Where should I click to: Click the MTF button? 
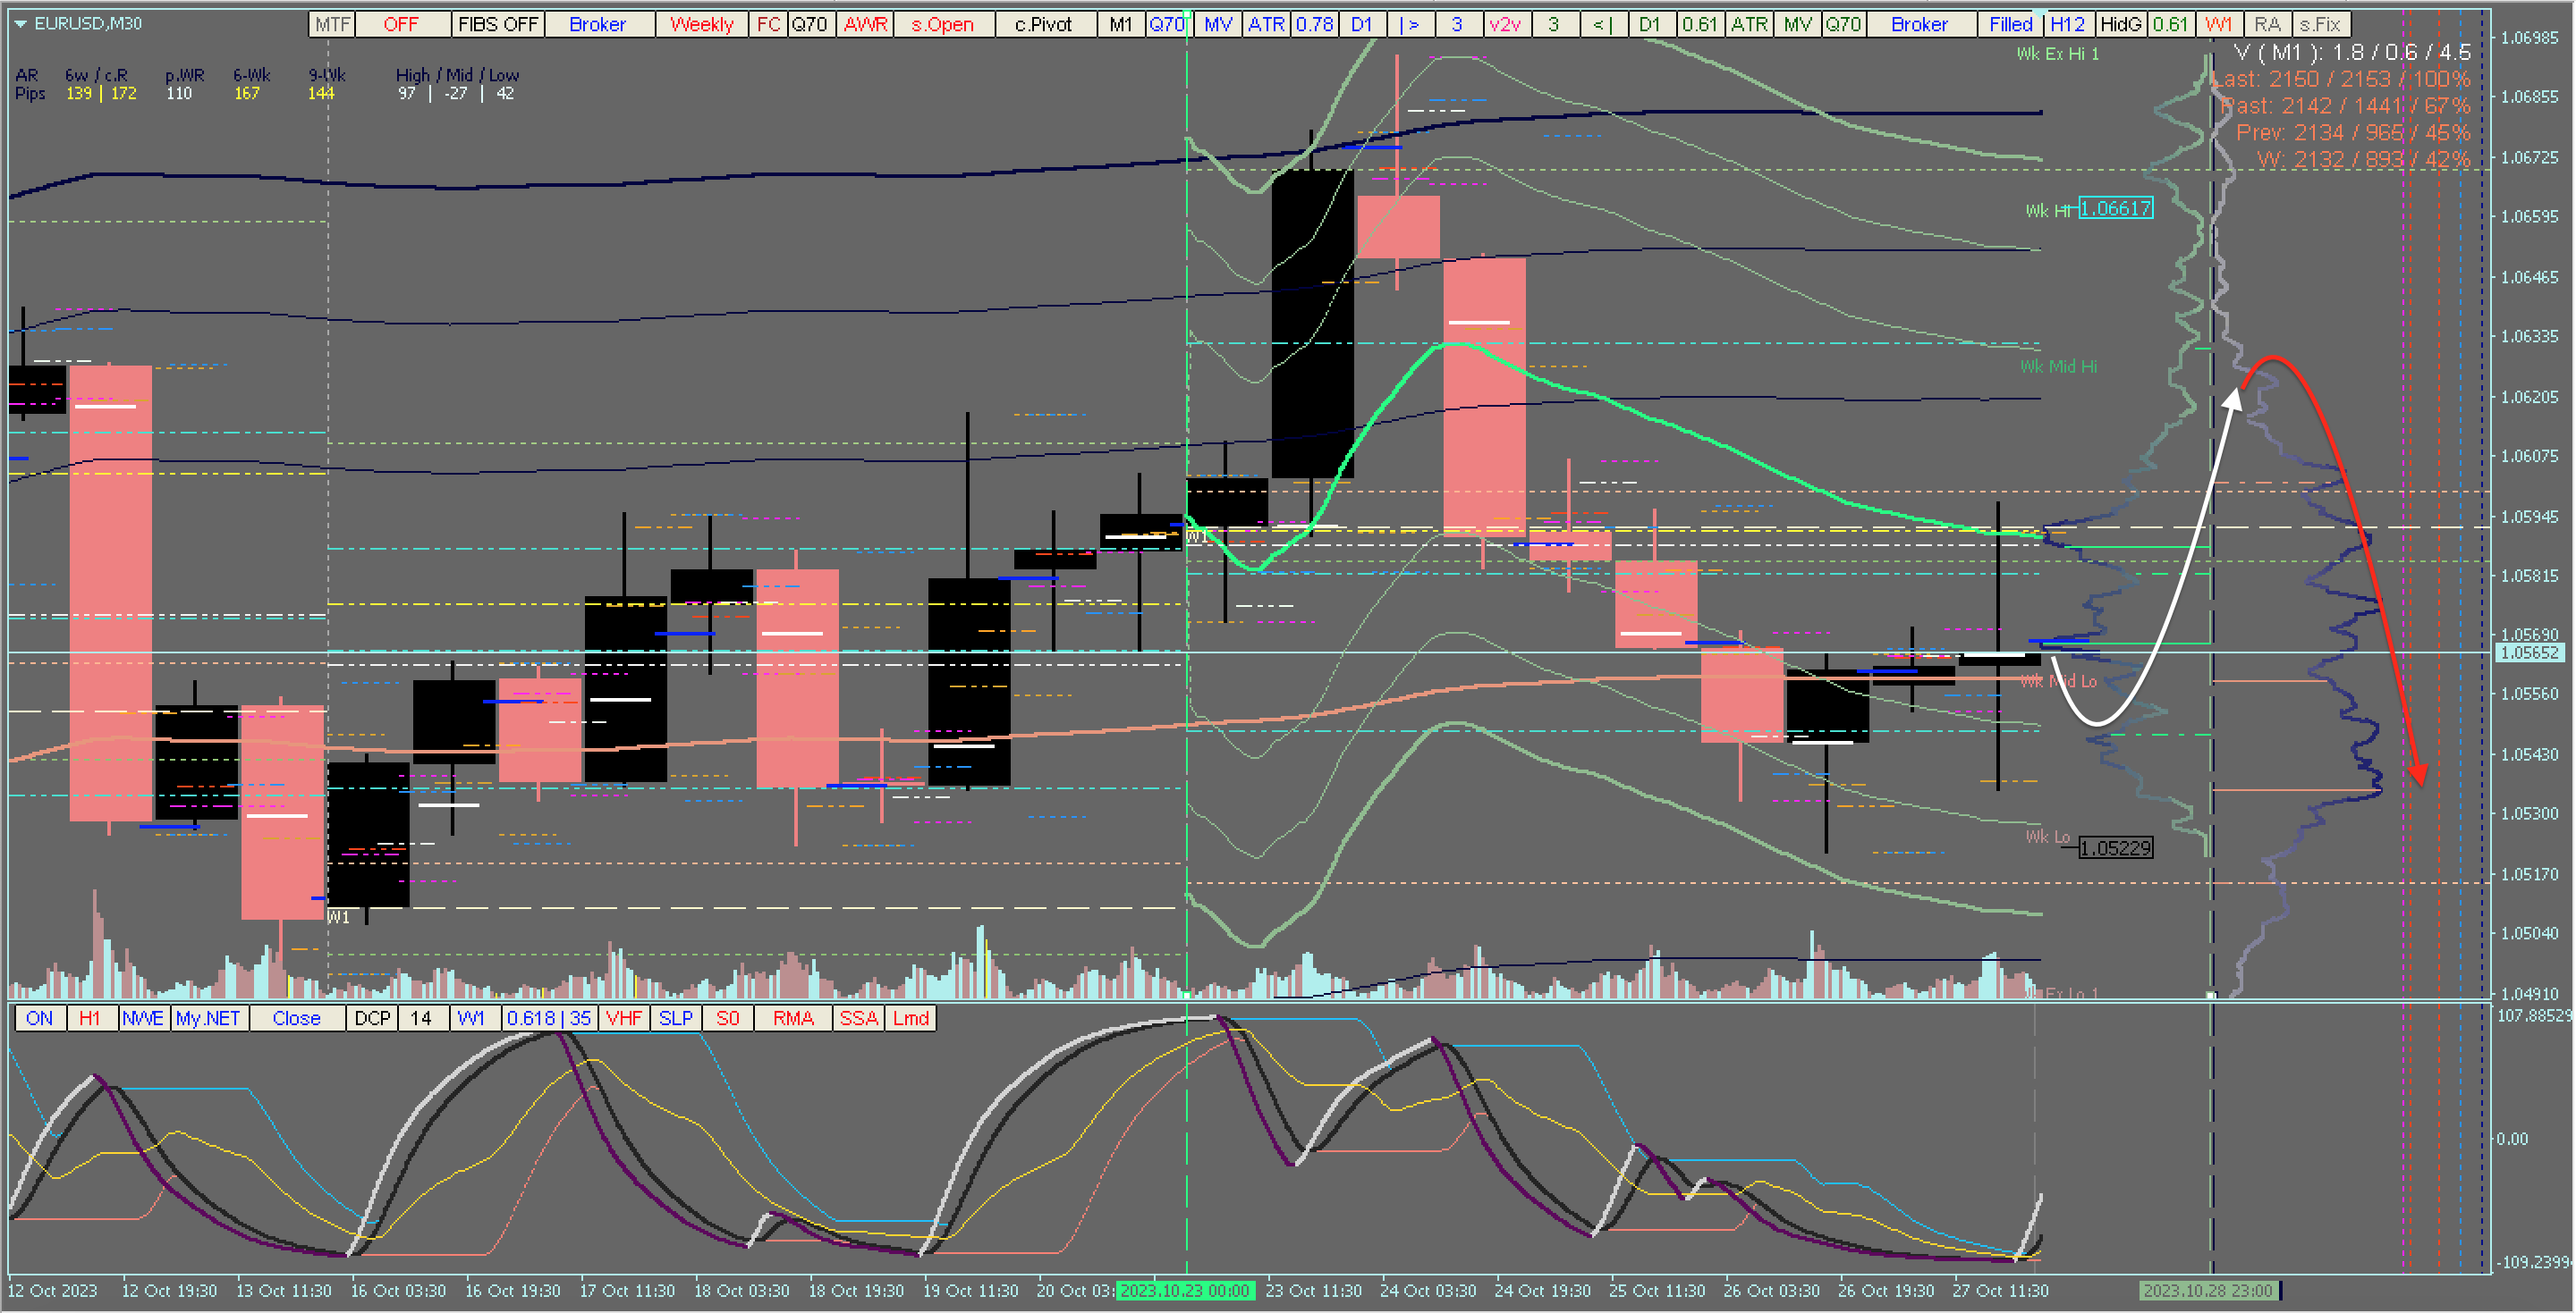click(x=332, y=24)
